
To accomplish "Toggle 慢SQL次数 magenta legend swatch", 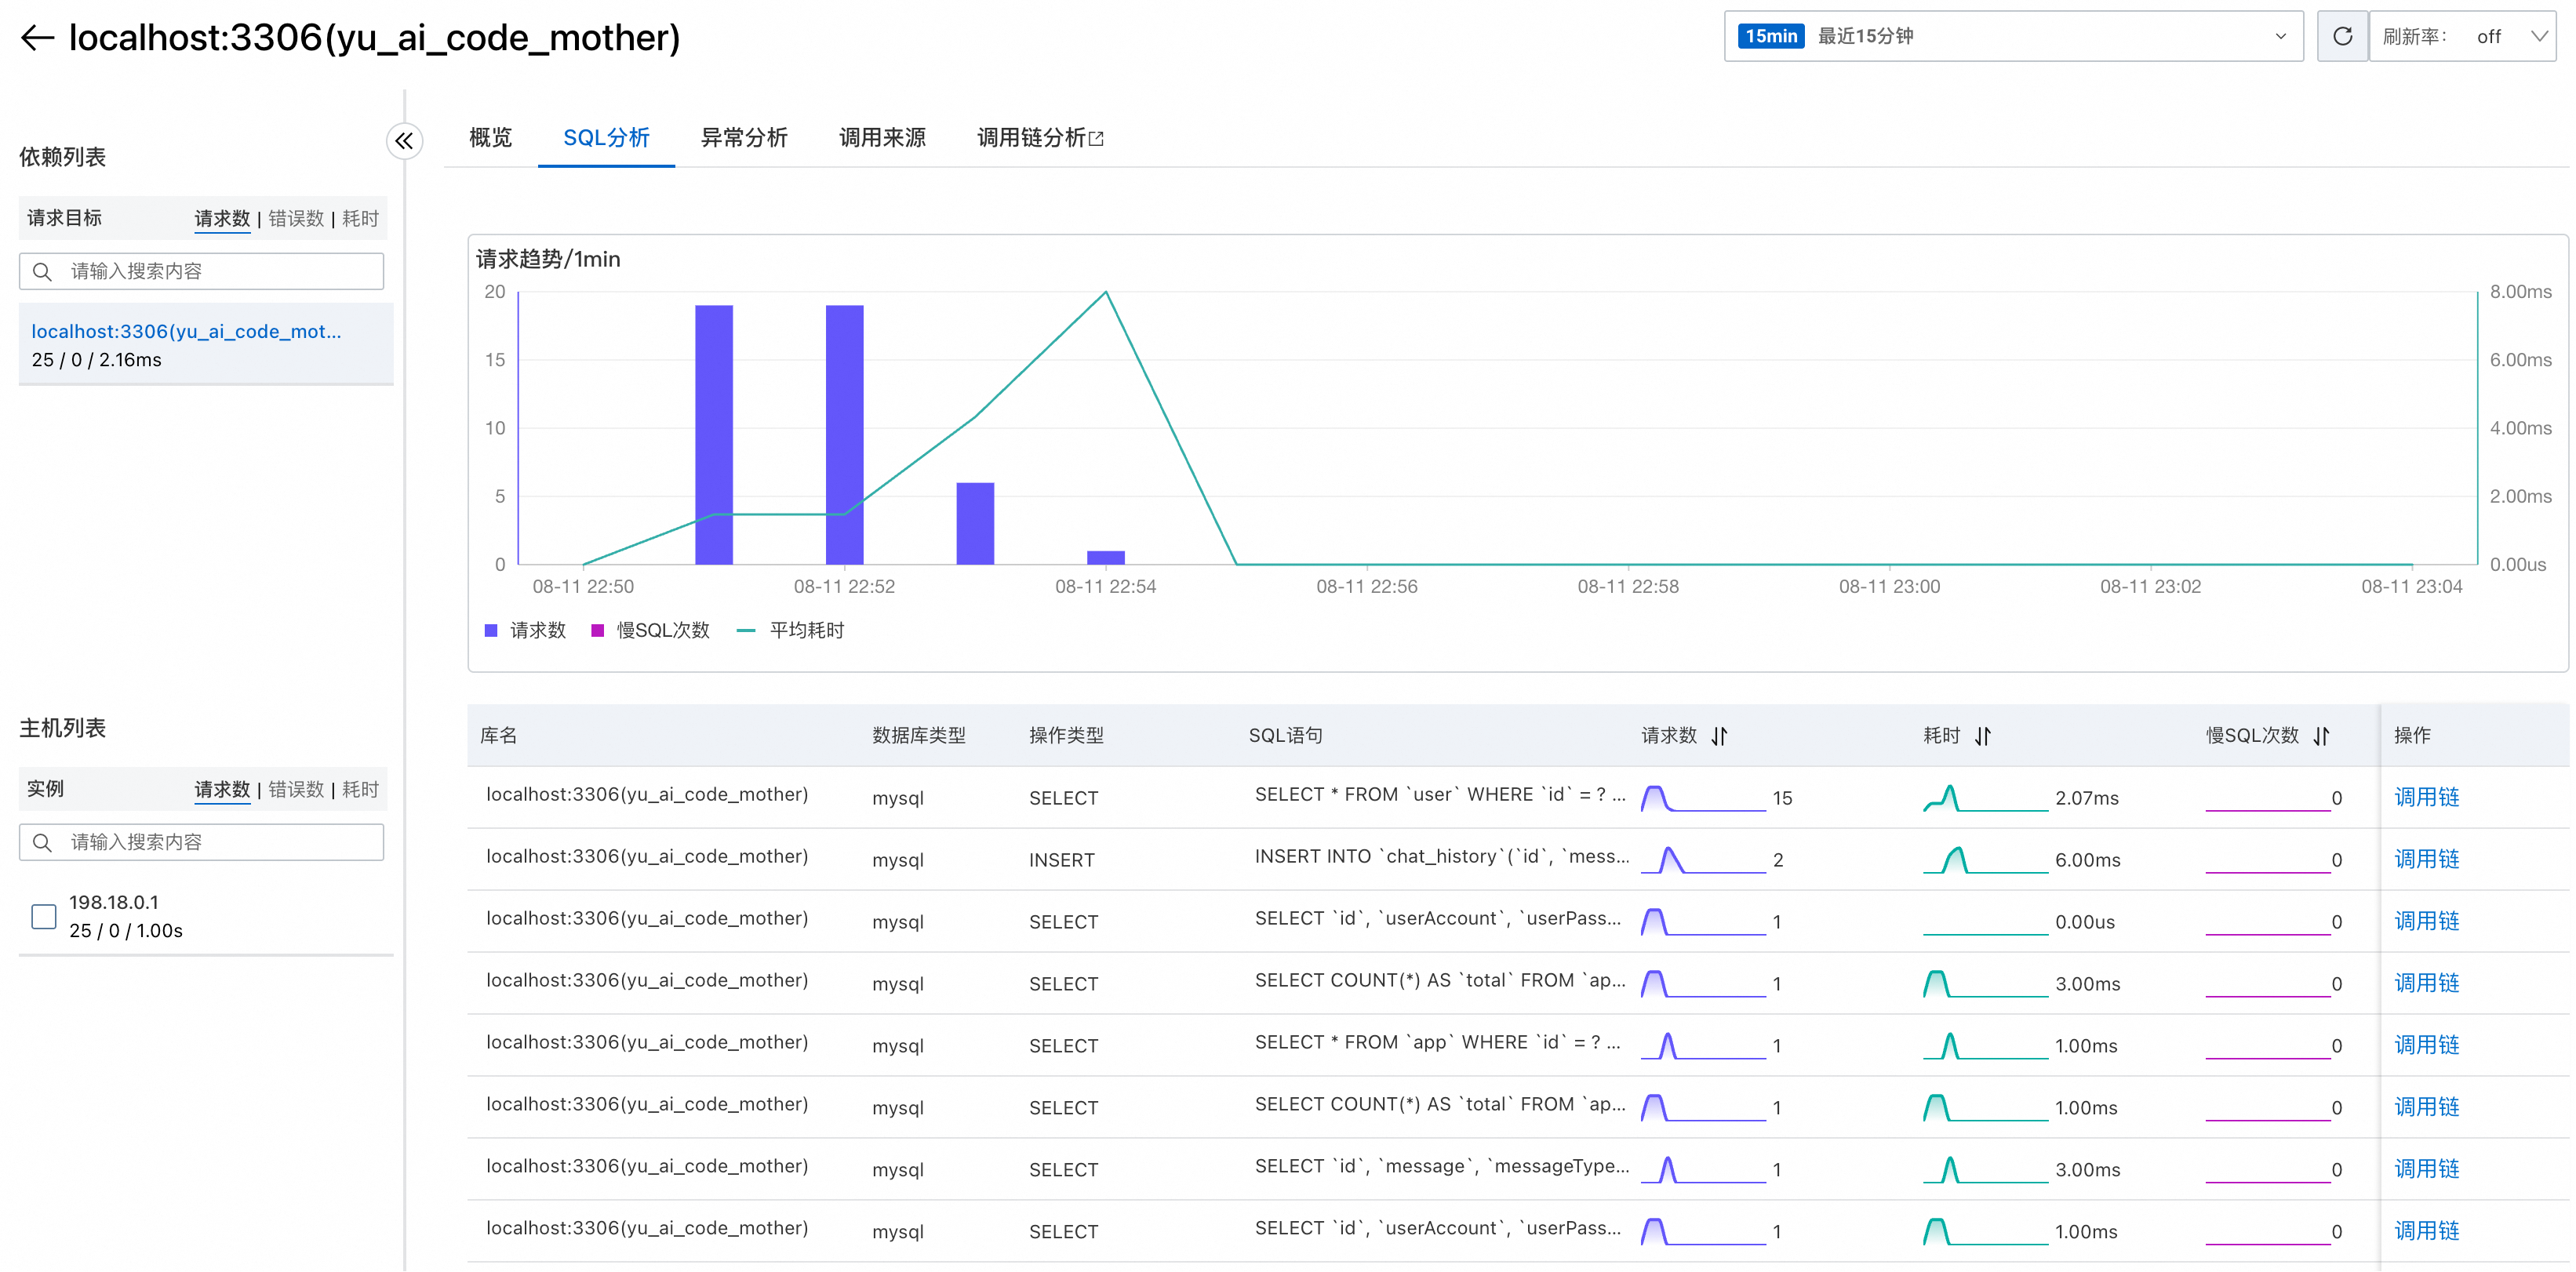I will (597, 630).
